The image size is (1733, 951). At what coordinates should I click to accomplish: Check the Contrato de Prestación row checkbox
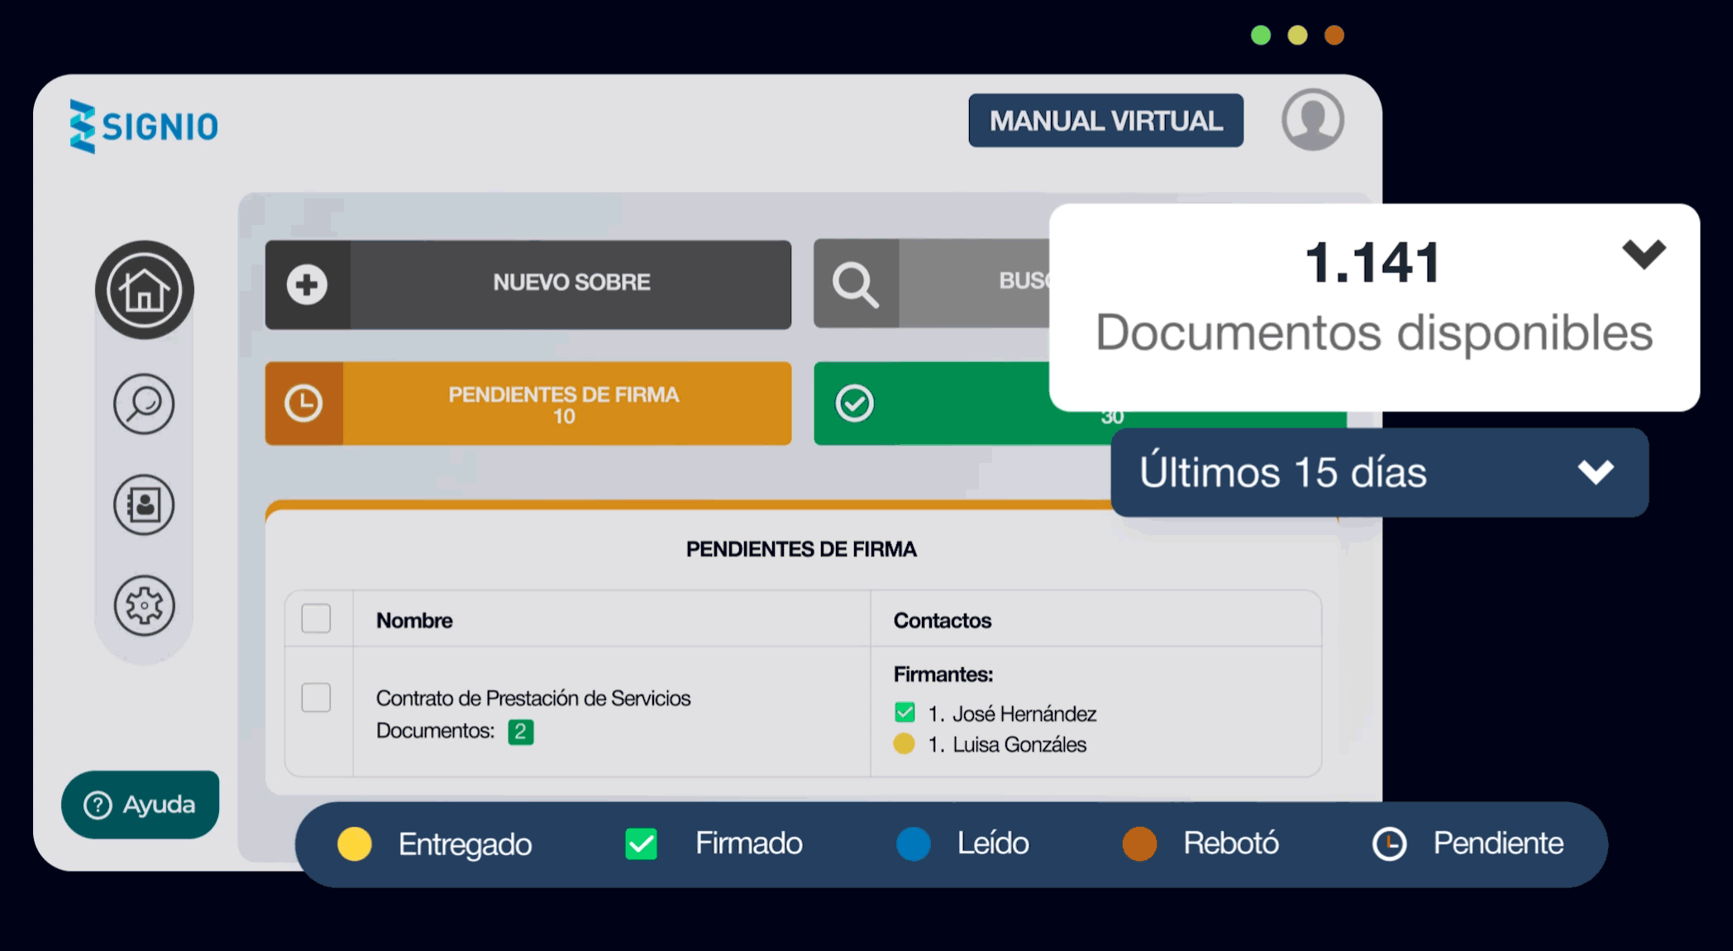(316, 697)
